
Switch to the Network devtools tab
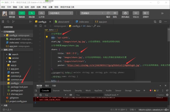click(x=67, y=91)
